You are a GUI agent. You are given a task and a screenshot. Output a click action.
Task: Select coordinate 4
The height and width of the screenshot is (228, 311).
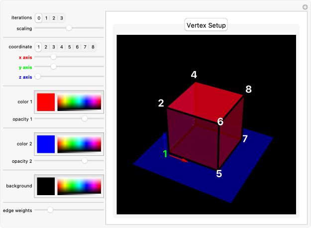(x=62, y=47)
